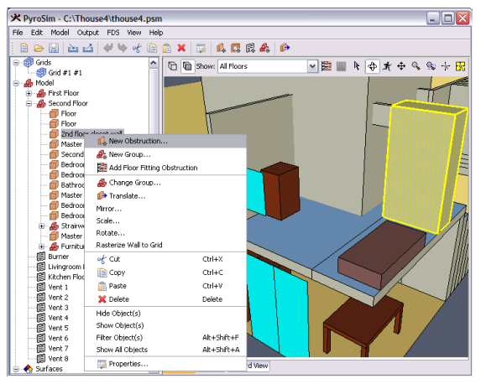The image size is (481, 384).
Task: Expand the First Floor group
Action: point(29,93)
